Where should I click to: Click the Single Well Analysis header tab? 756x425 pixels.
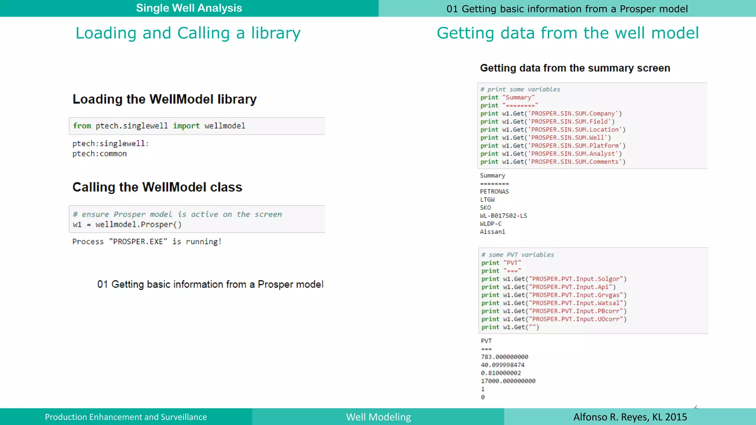point(189,8)
